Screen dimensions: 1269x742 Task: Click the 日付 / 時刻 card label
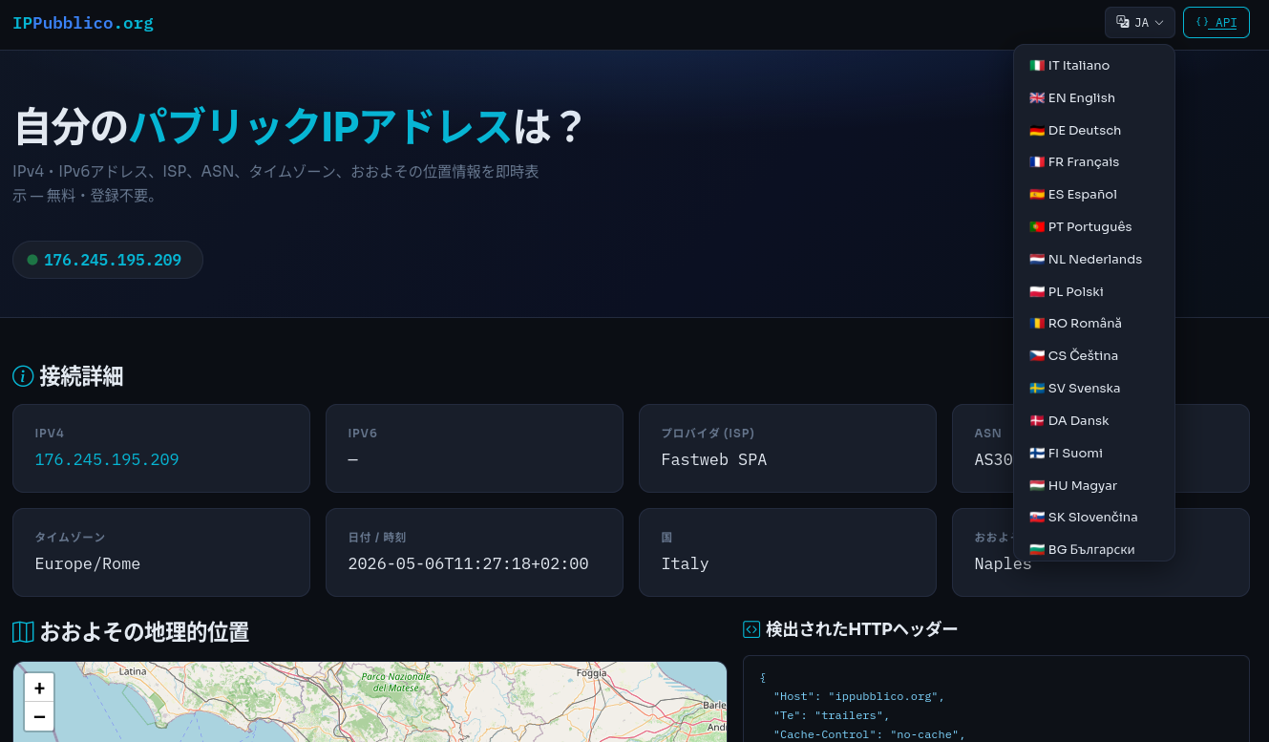377,538
